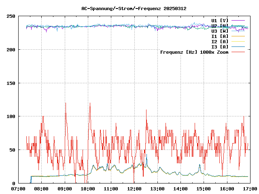
Task: Click the red Frequenz legend line sample
Action: [238, 52]
